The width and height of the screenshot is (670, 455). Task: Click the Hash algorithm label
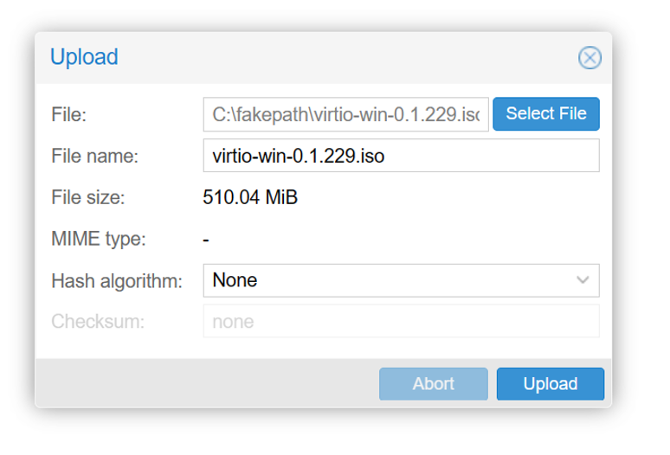click(117, 282)
